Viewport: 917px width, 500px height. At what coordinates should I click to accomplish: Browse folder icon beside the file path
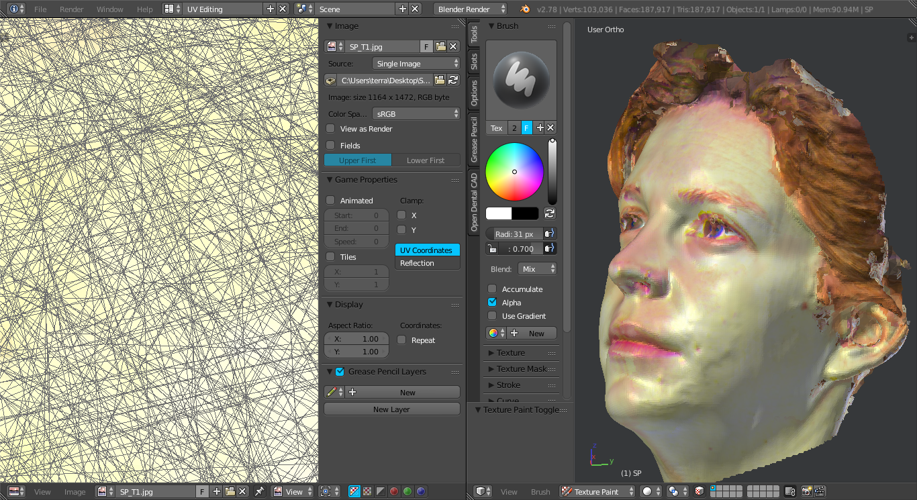coord(440,80)
